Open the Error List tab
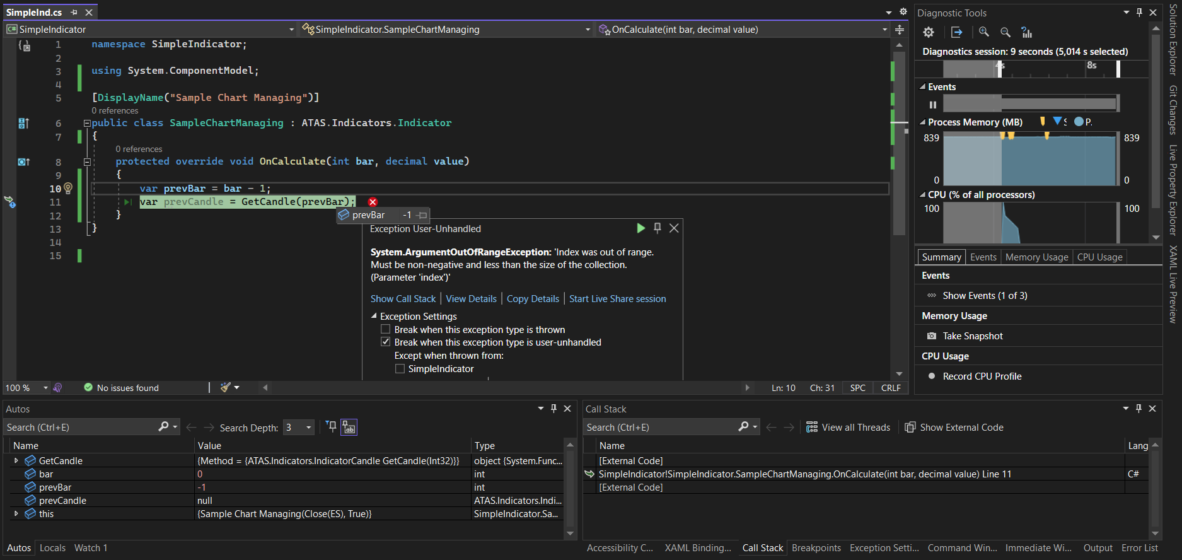1182x560 pixels. point(1140,547)
